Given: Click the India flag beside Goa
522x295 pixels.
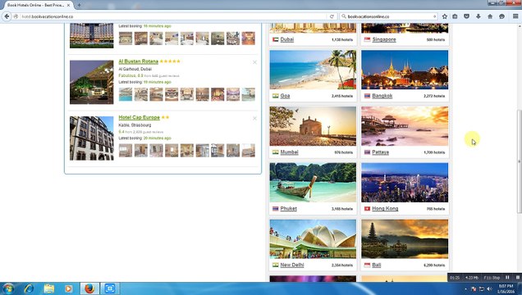Looking at the screenshot, I should 275,96.
